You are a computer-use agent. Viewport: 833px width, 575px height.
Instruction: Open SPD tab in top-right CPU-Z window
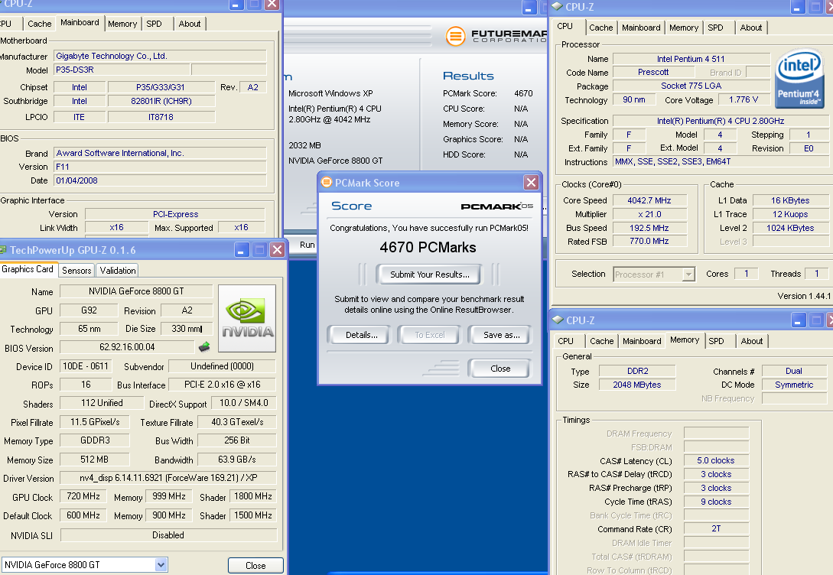pos(716,28)
